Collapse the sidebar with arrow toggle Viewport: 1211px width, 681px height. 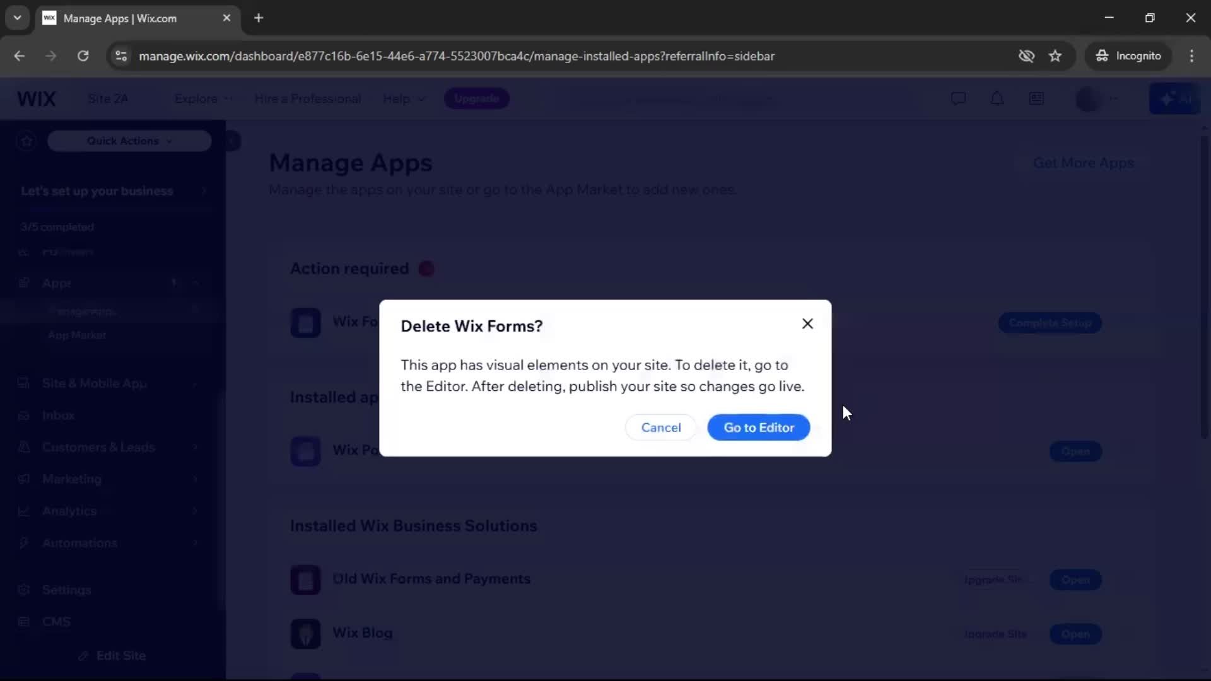click(232, 141)
